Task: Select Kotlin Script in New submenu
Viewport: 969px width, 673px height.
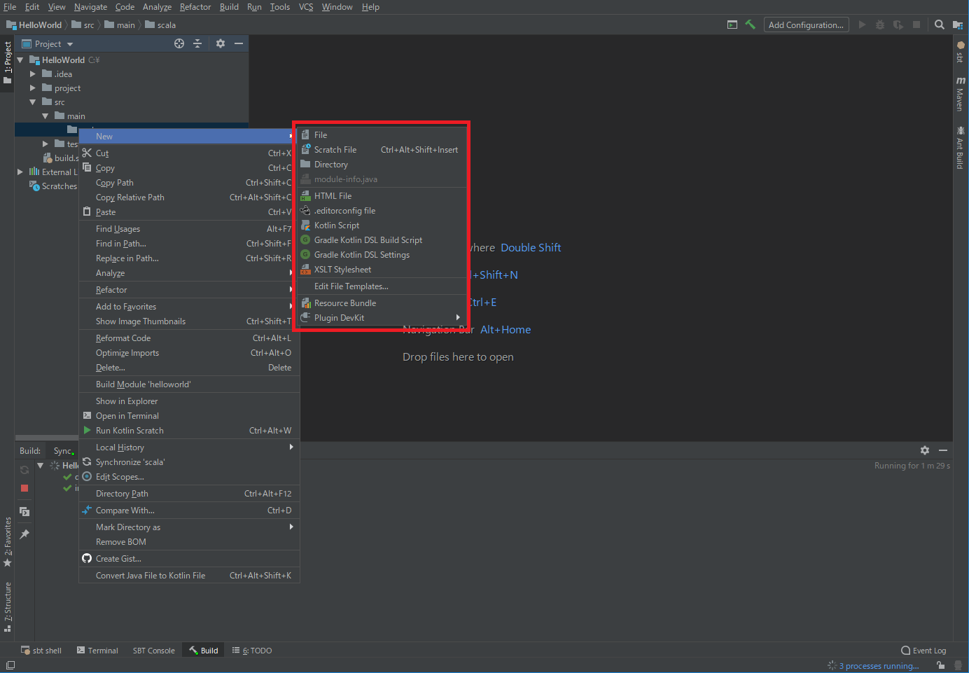Action: pyautogui.click(x=382, y=226)
